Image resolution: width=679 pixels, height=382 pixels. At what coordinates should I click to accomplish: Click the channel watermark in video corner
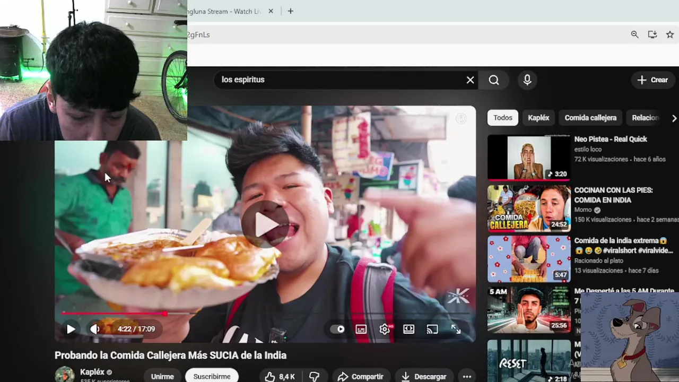coord(458,297)
